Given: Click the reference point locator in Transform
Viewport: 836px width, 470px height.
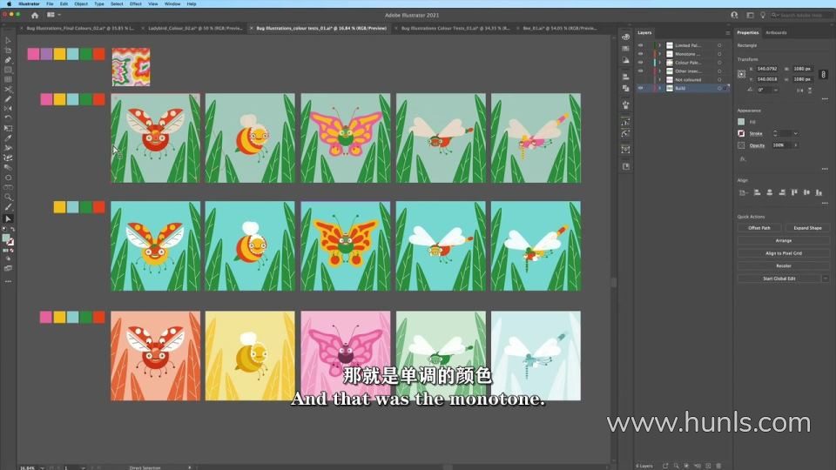Looking at the screenshot, I should [x=742, y=74].
